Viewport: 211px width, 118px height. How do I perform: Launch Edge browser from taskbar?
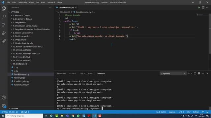coord(51,116)
